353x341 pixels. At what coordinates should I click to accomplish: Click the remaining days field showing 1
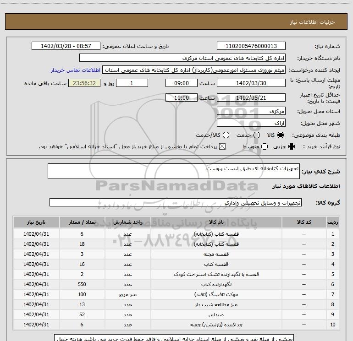point(132,83)
